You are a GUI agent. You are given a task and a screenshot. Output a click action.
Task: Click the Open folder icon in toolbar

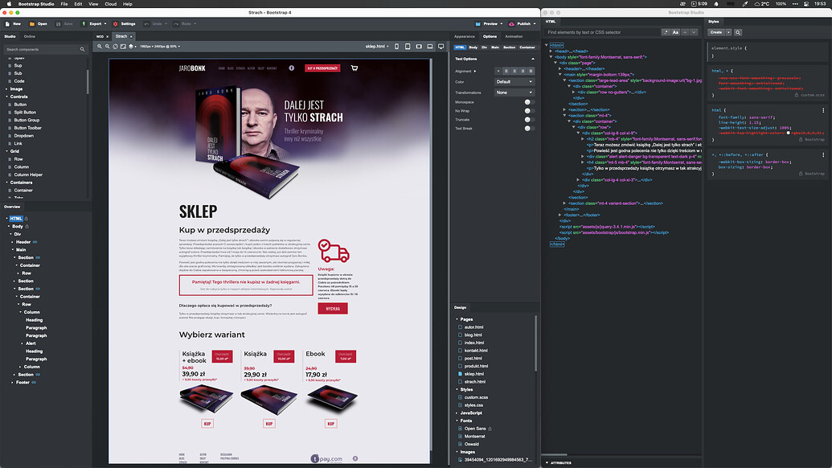click(32, 24)
